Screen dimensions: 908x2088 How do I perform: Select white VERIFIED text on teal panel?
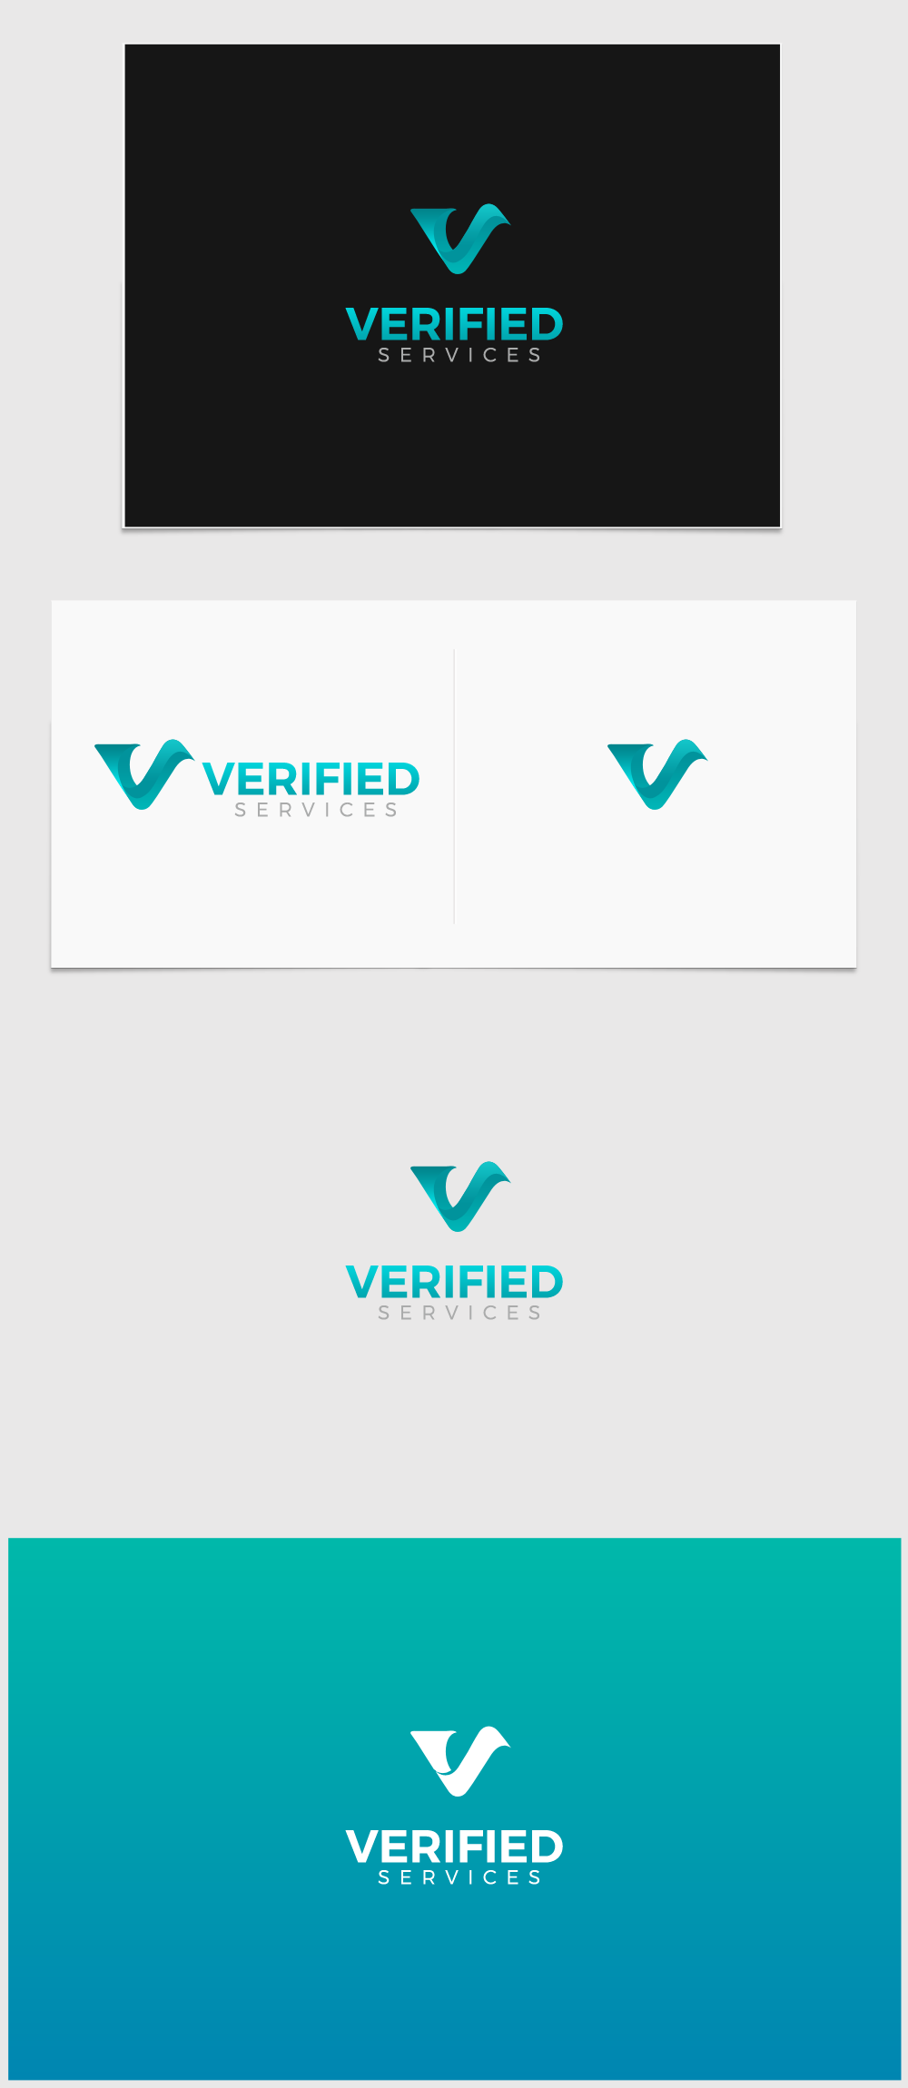click(454, 1847)
